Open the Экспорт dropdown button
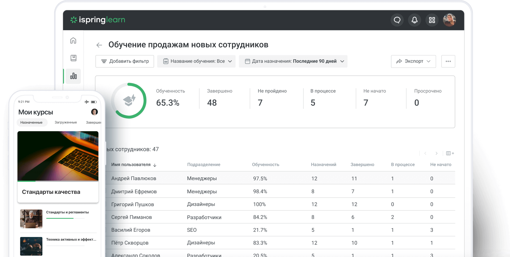 click(413, 61)
